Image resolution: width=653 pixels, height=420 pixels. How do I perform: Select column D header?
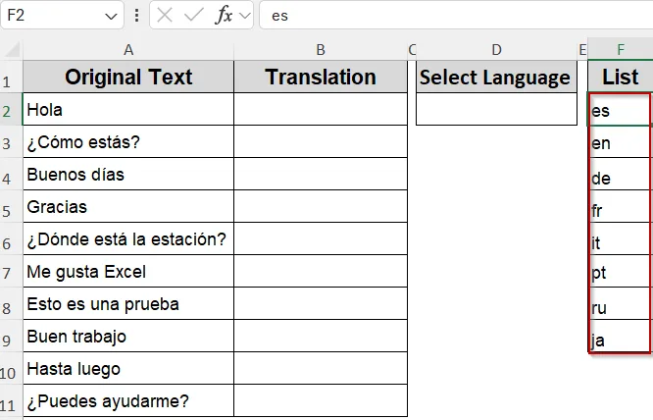point(496,50)
